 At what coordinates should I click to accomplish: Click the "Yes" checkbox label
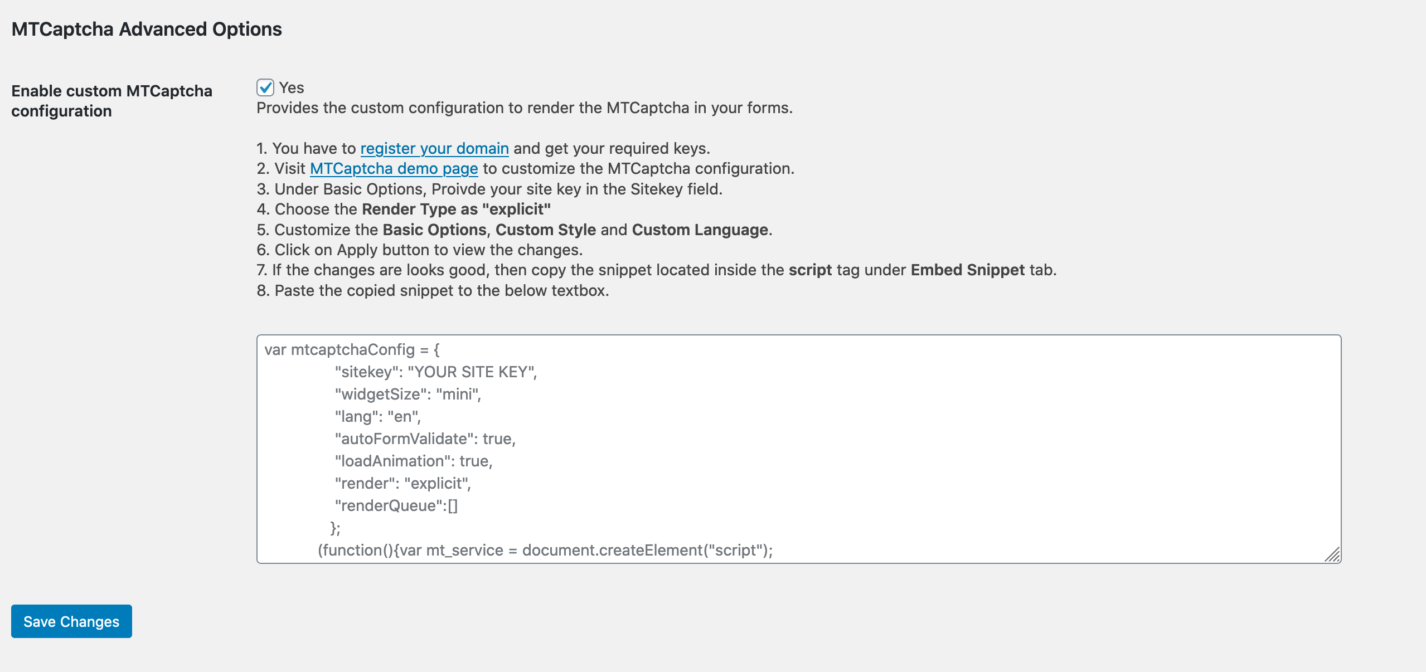pyautogui.click(x=292, y=87)
